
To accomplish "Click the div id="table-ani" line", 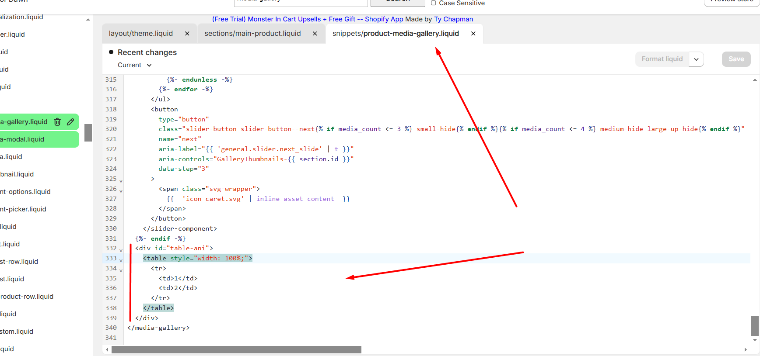I will 174,248.
